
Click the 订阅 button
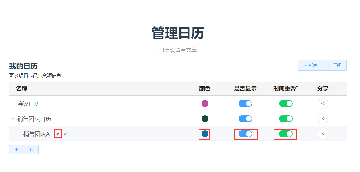[x=334, y=65]
